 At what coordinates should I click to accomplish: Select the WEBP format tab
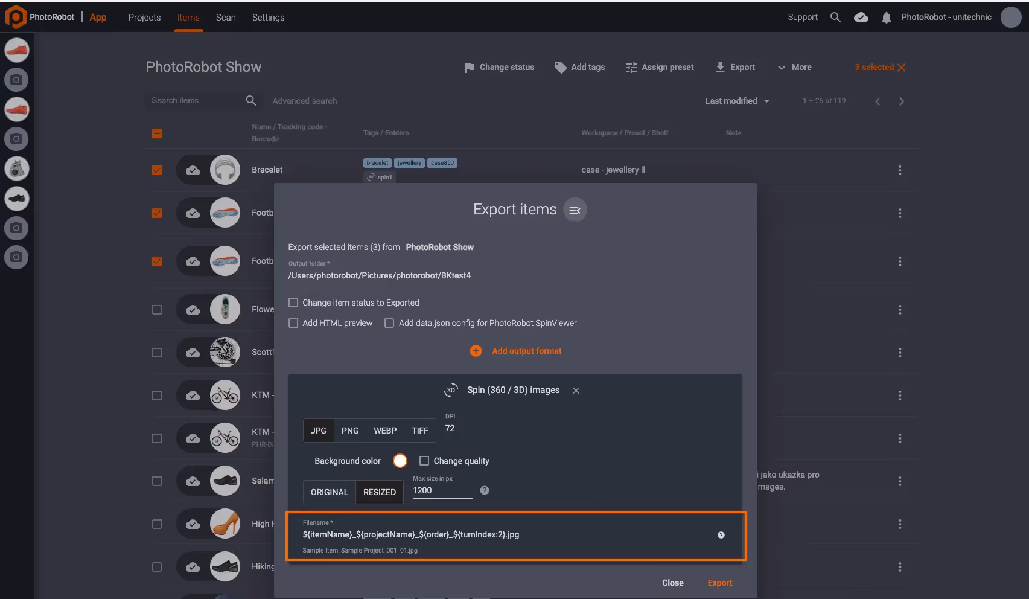385,431
